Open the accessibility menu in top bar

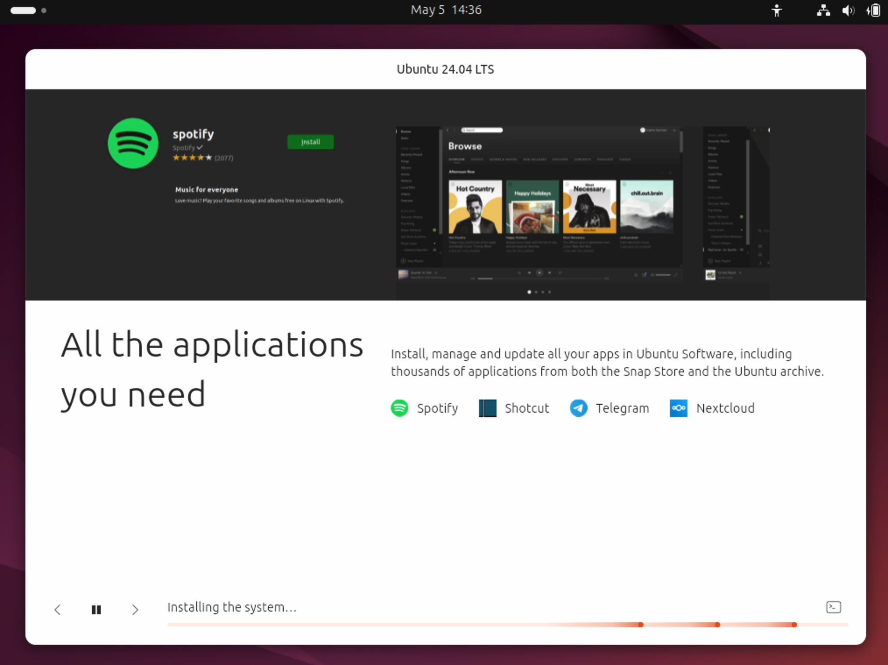776,10
